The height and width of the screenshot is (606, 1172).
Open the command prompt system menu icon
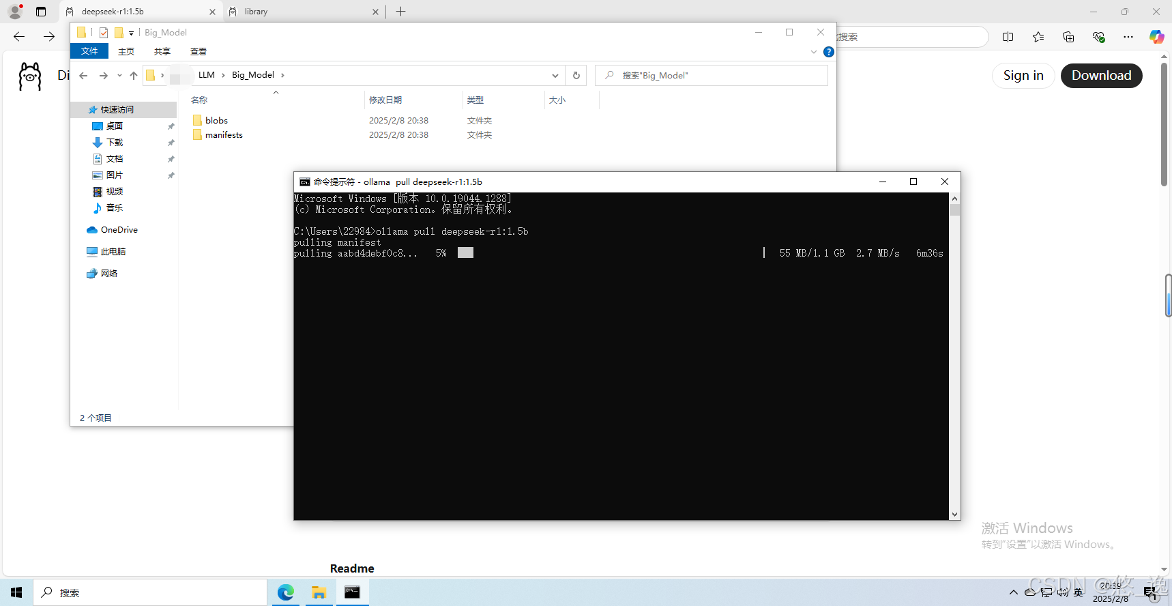[x=305, y=182]
